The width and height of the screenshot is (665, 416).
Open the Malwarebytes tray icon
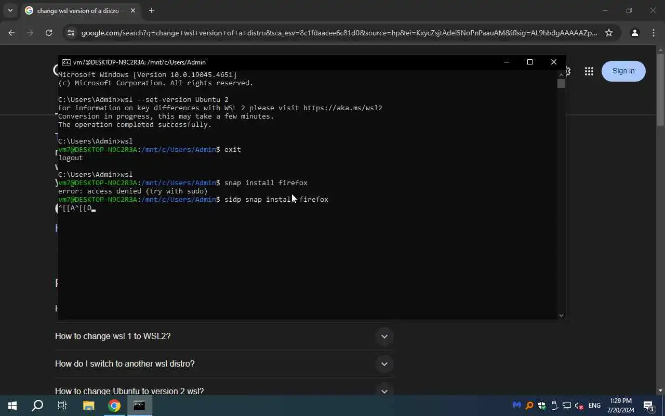(516, 406)
